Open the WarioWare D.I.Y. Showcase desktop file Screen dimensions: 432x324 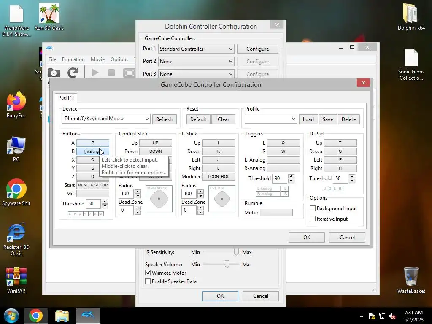pos(16,20)
